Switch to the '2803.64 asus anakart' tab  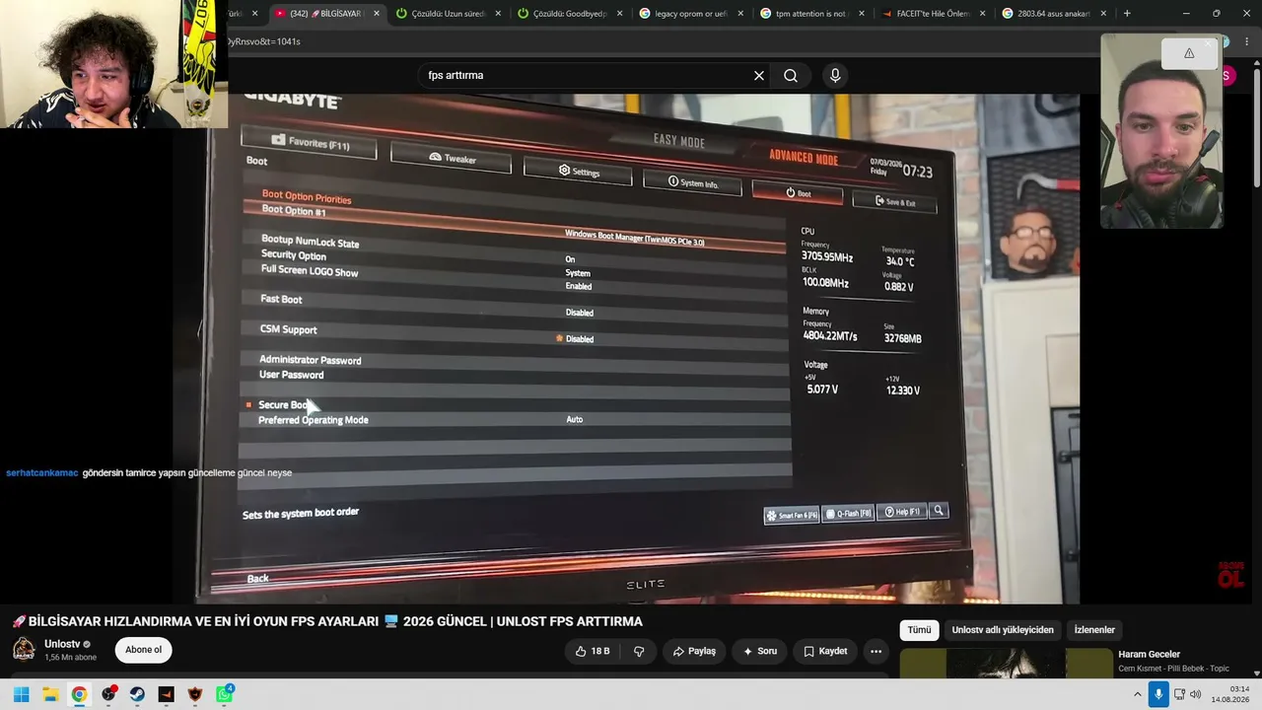point(1053,14)
